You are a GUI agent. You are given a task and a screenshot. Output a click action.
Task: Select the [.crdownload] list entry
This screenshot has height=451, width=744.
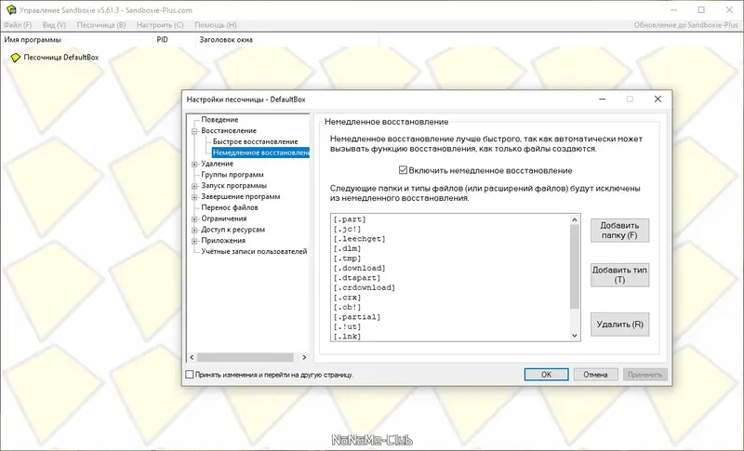pos(364,287)
